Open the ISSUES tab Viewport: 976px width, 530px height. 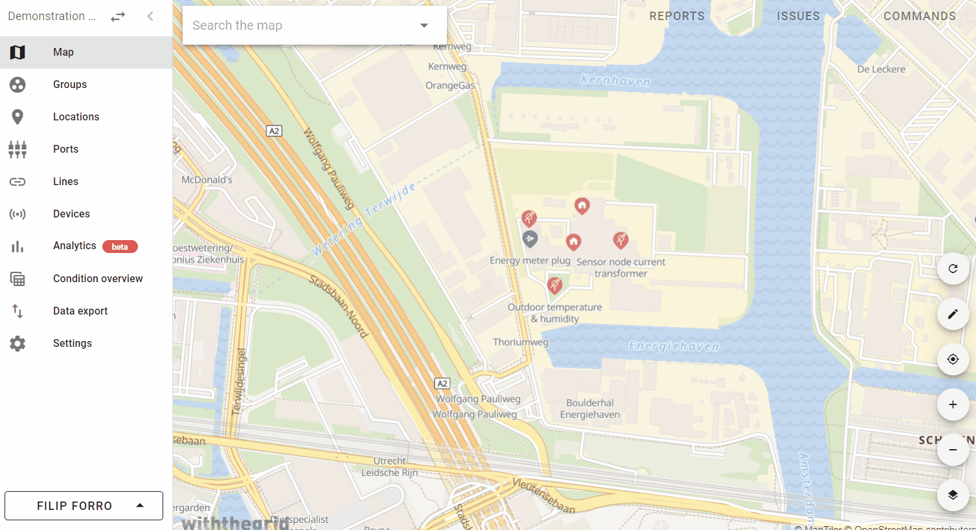(798, 16)
